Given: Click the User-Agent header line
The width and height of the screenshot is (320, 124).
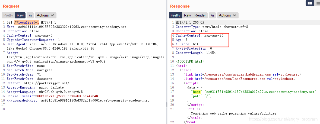Looking at the screenshot, I should pos(83,46).
